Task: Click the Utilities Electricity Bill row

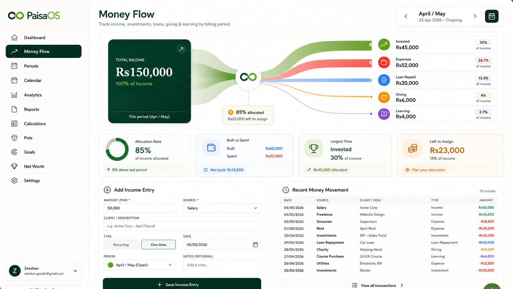Action: (389, 263)
